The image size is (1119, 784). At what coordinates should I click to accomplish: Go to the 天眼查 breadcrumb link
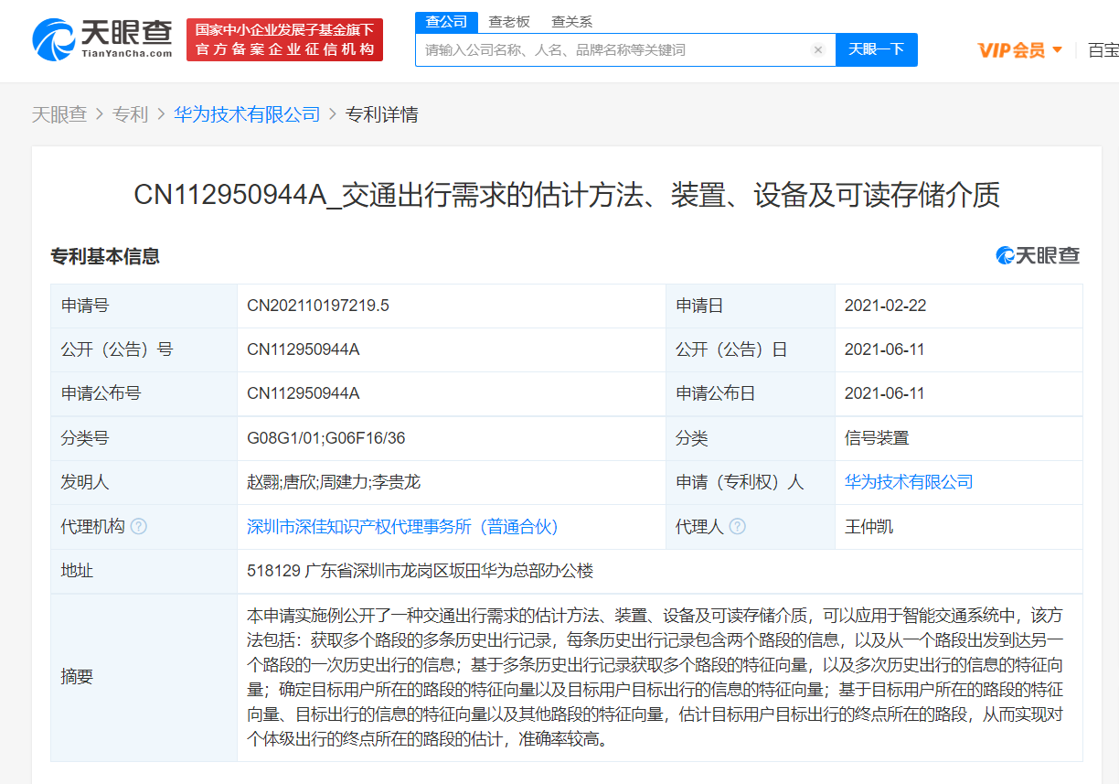tap(59, 114)
